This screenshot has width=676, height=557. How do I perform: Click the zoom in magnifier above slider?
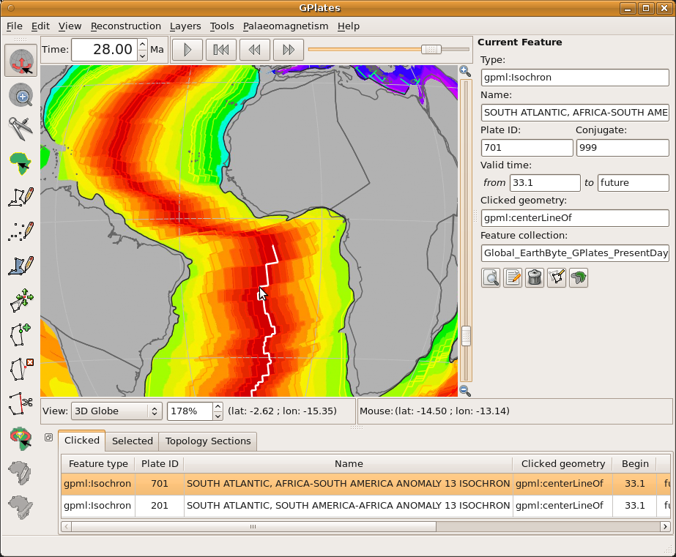click(465, 71)
